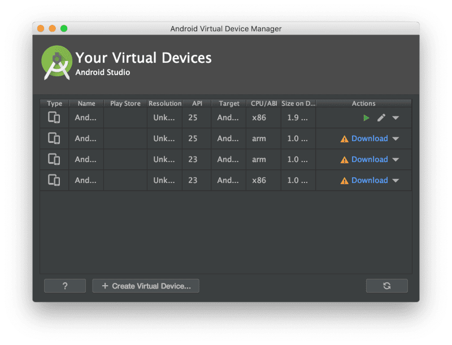Click the device type icon on the last row

(54, 180)
